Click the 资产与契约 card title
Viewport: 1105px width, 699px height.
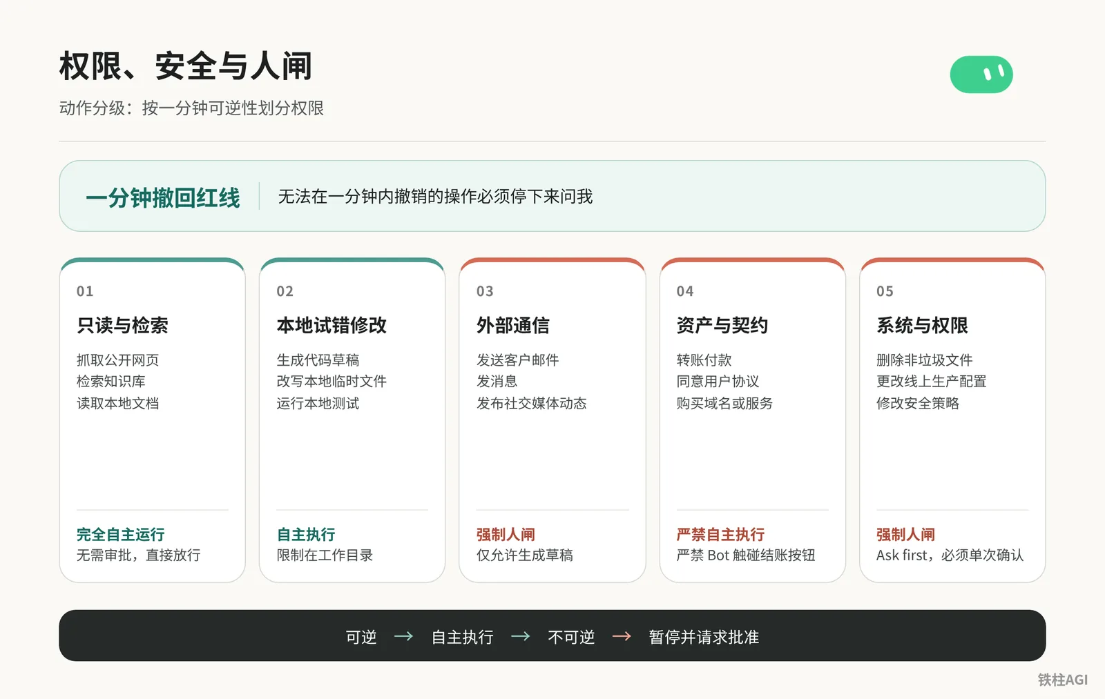pyautogui.click(x=722, y=325)
